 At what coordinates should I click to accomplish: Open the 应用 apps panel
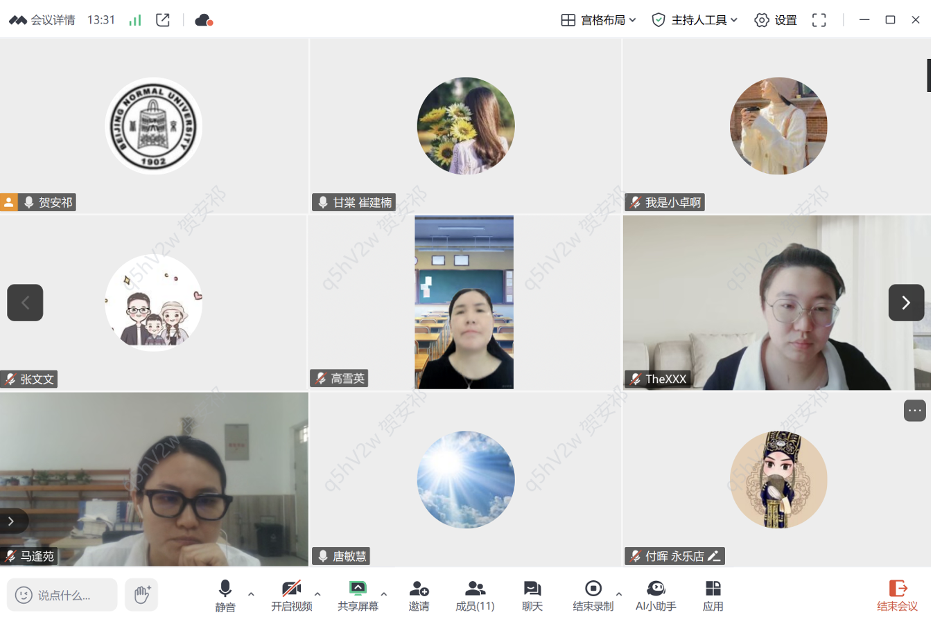pos(713,596)
